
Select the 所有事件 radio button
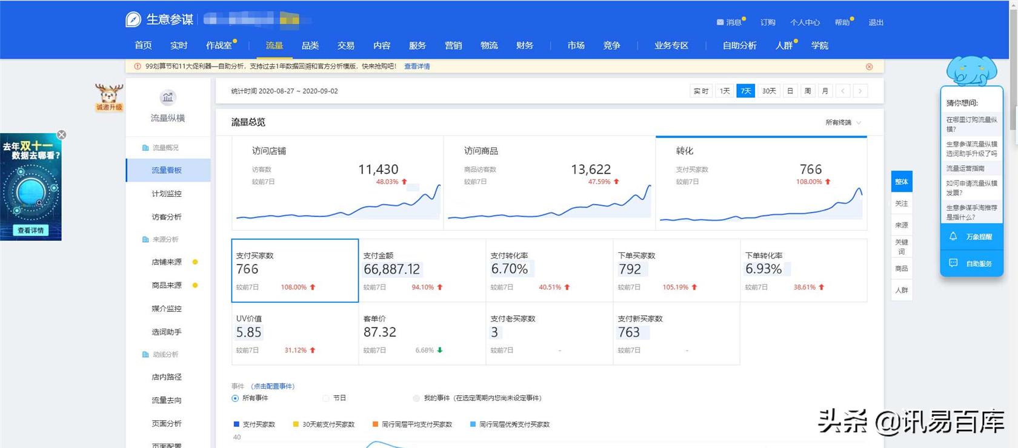pyautogui.click(x=235, y=398)
